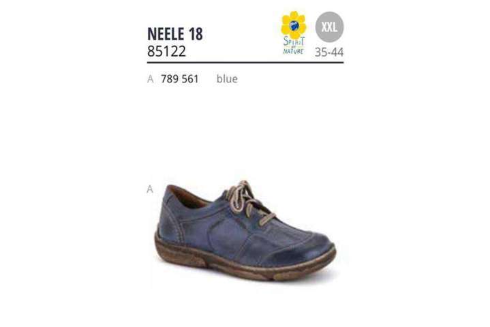
Task: Click the blue globe inside the flower
Action: [294, 25]
